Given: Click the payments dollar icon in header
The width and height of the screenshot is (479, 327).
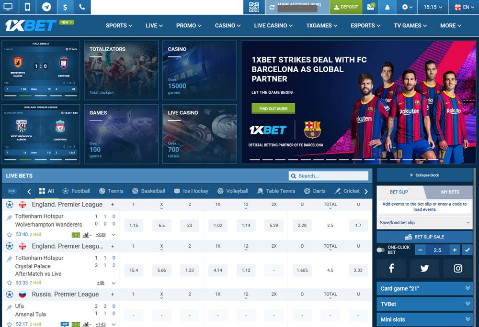Looking at the screenshot, I should 65,7.
